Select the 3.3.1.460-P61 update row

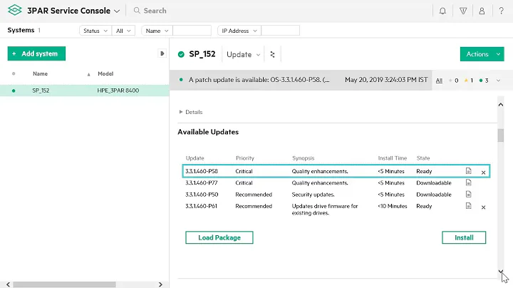(336, 209)
